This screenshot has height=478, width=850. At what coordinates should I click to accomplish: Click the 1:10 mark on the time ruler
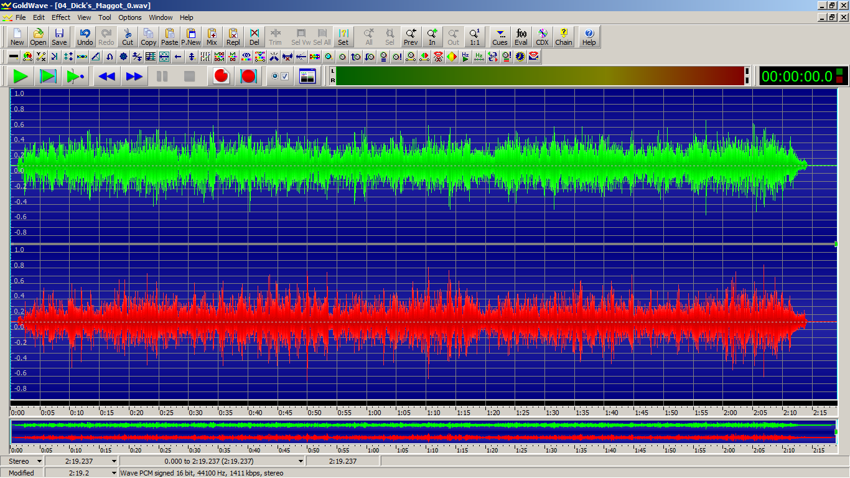434,412
